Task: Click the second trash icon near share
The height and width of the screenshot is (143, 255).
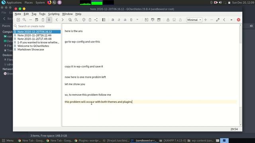Action: (x=90, y=20)
